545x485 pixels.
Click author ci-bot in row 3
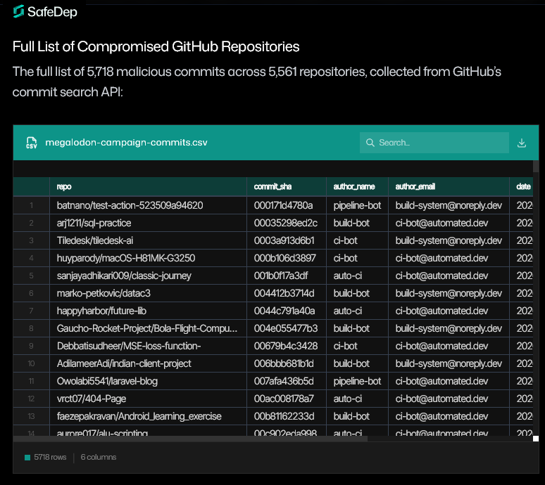click(x=345, y=240)
